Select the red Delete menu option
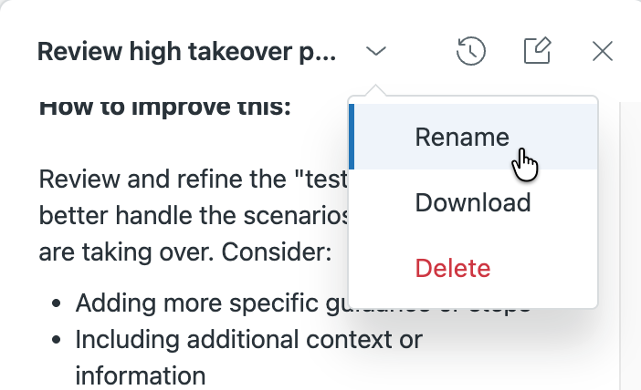 coord(452,268)
